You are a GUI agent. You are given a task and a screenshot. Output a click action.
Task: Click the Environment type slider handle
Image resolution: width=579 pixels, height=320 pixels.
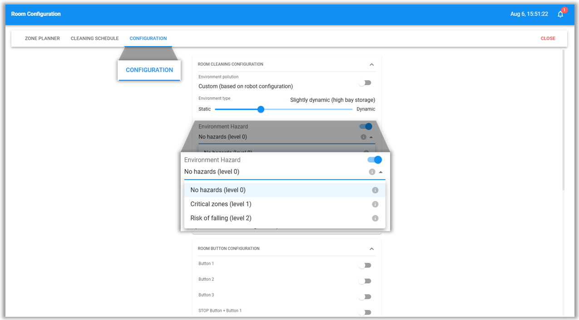point(261,109)
